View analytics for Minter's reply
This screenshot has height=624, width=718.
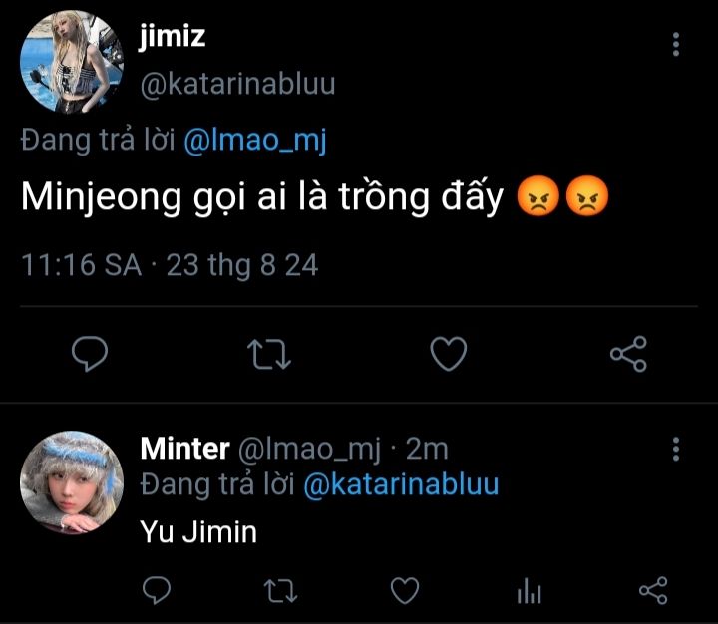pos(529,592)
